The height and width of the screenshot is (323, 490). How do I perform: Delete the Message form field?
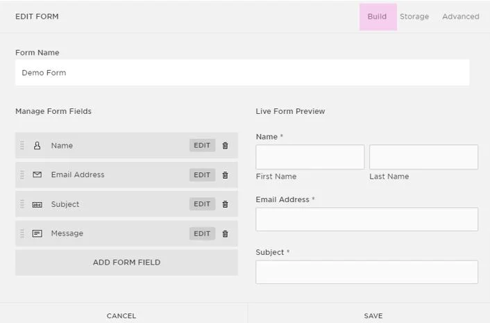225,233
